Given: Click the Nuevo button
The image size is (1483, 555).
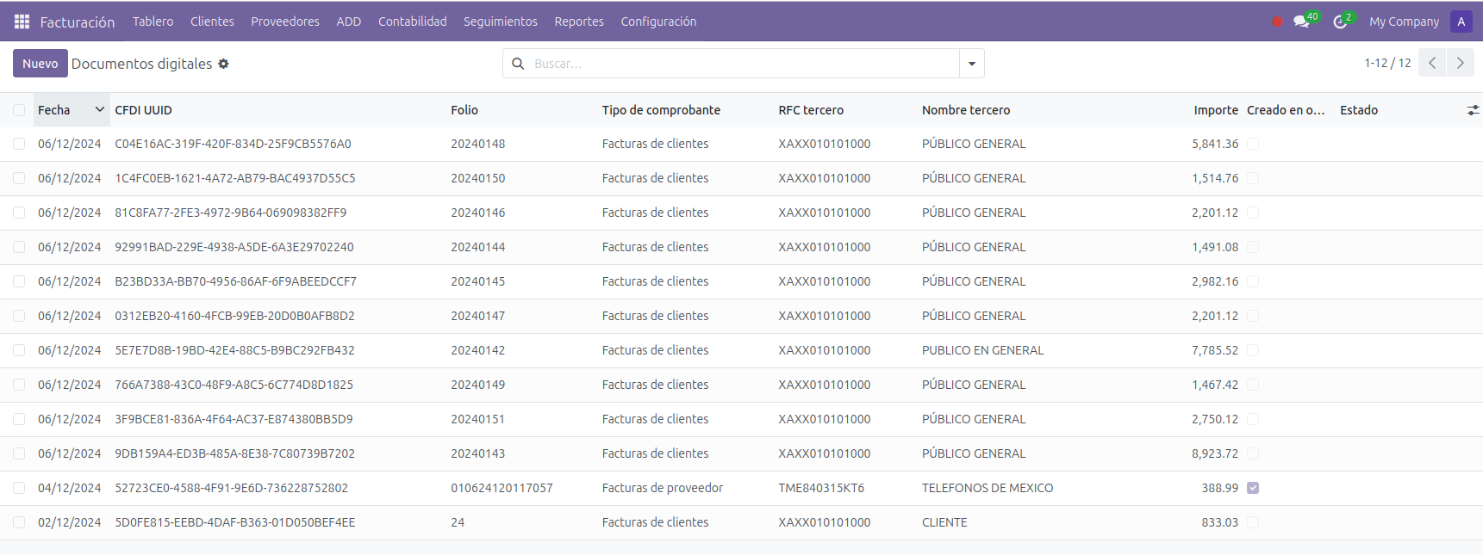Looking at the screenshot, I should pyautogui.click(x=40, y=64).
